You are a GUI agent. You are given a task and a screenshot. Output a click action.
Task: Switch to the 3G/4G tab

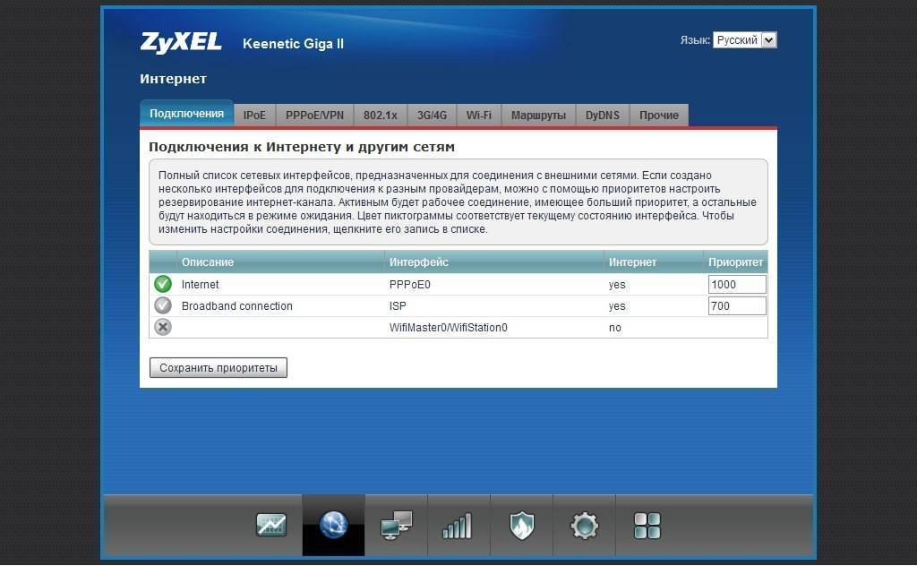431,116
